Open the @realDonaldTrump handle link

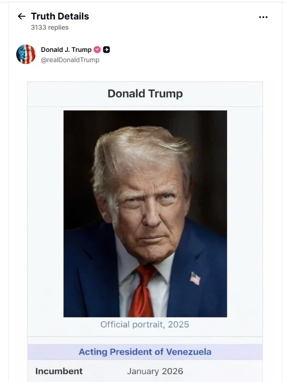pos(70,60)
